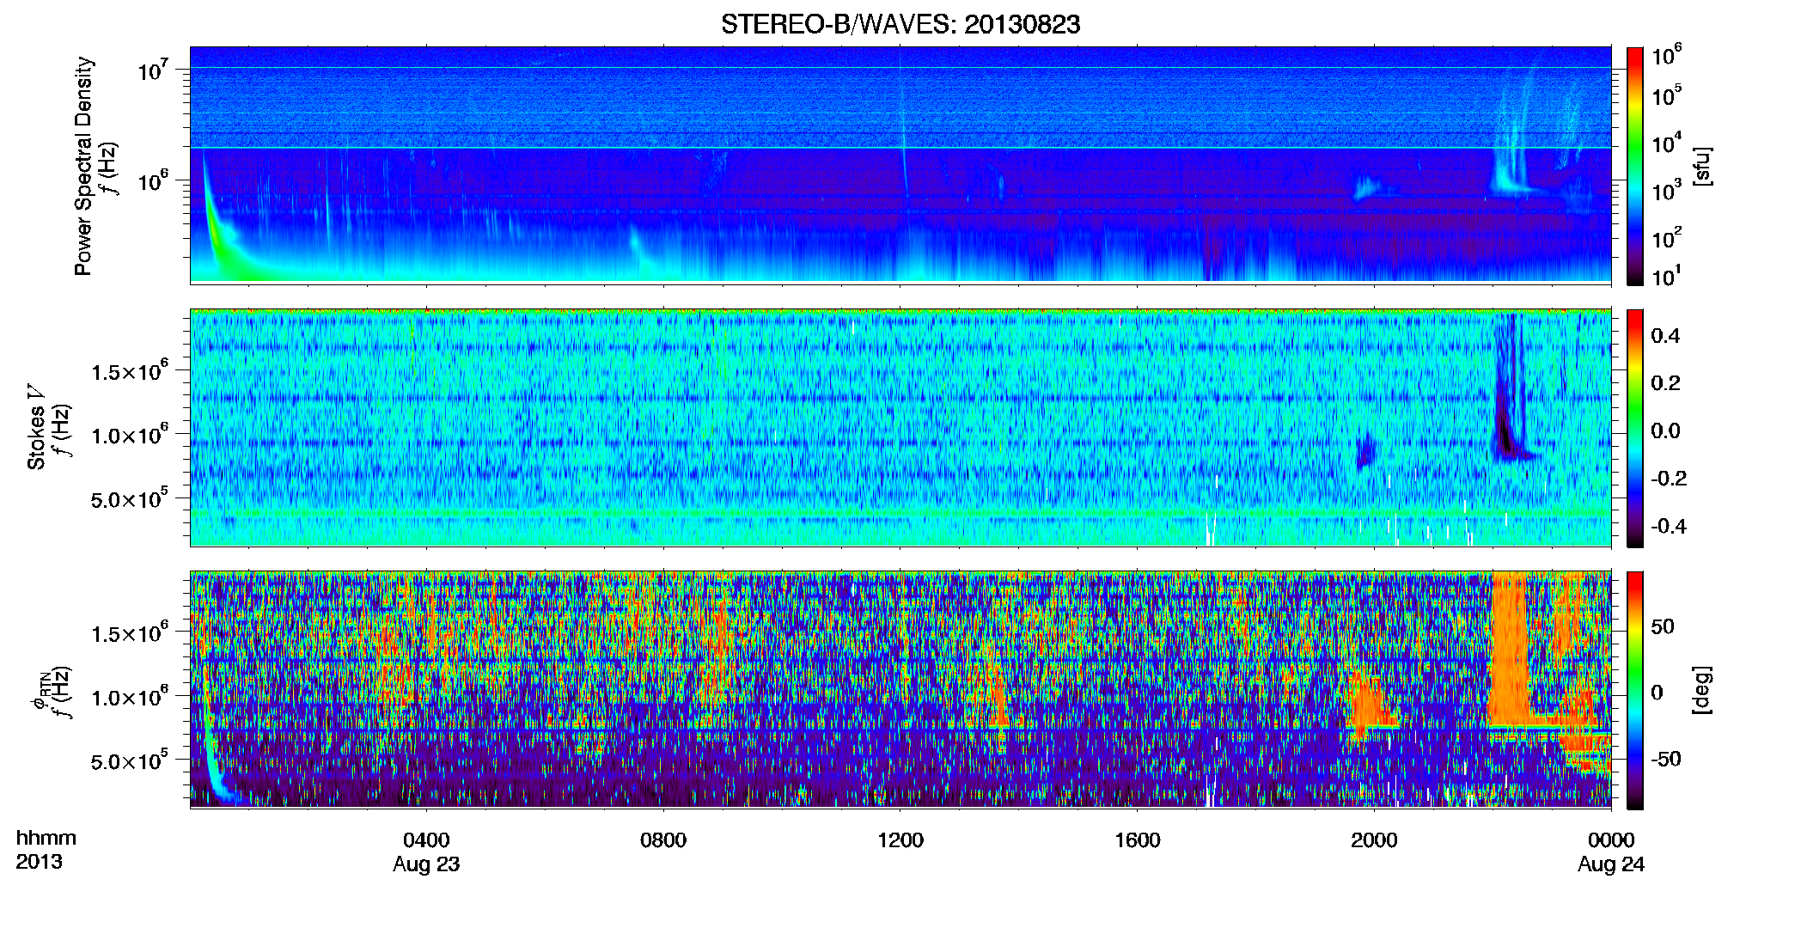The width and height of the screenshot is (1801, 928).
Task: Click the orange phi RTN block near 2200
Action: [x=1509, y=649]
